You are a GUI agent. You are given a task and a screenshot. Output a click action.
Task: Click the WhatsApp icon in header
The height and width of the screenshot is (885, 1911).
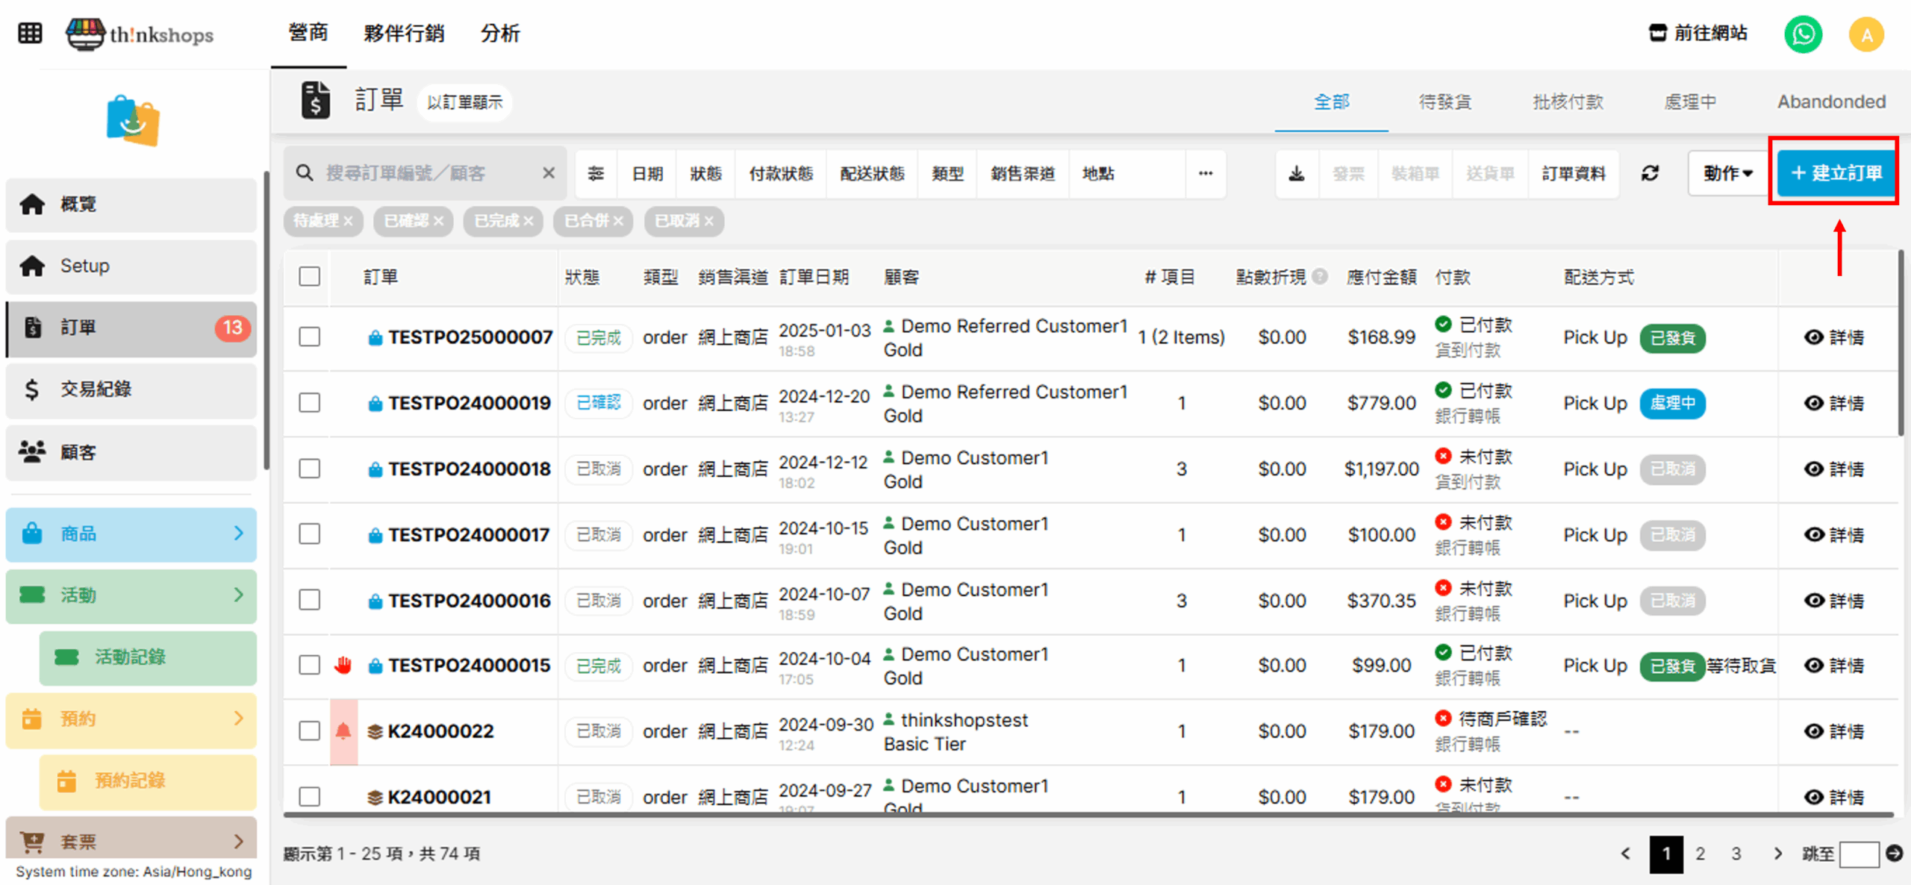pyautogui.click(x=1802, y=34)
